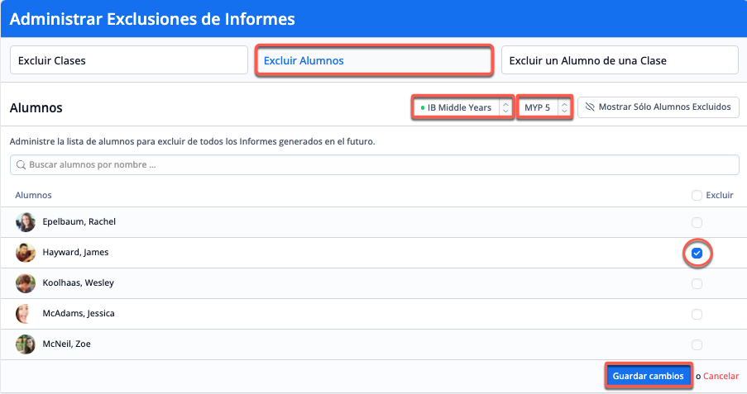Click the search magnifier icon
The image size is (747, 394).
tap(20, 165)
